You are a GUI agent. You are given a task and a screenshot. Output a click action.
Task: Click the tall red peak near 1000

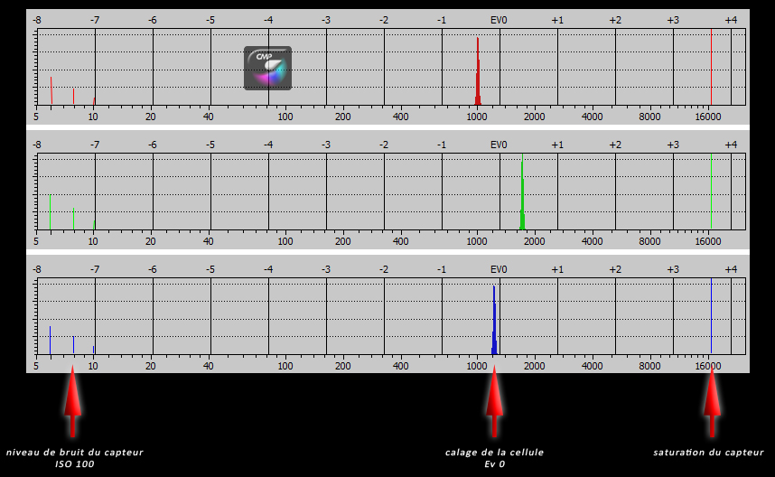pyautogui.click(x=478, y=71)
